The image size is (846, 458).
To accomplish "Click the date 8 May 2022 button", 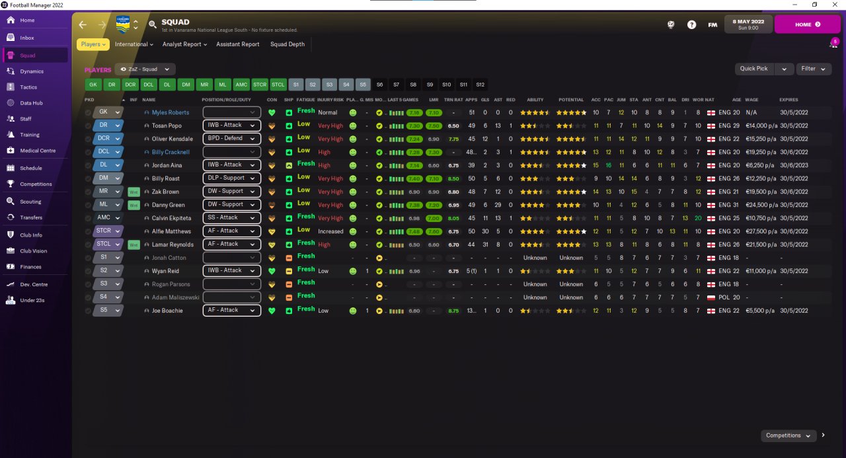I will coord(748,24).
